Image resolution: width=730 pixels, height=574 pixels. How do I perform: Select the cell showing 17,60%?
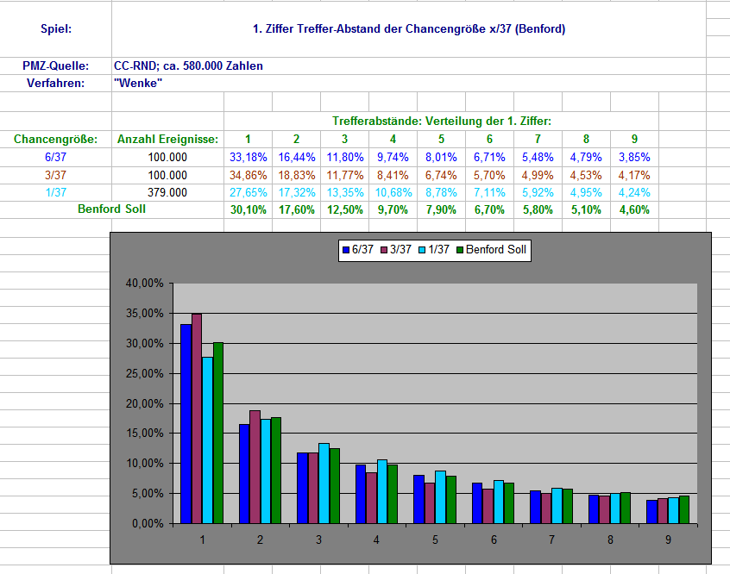click(297, 209)
